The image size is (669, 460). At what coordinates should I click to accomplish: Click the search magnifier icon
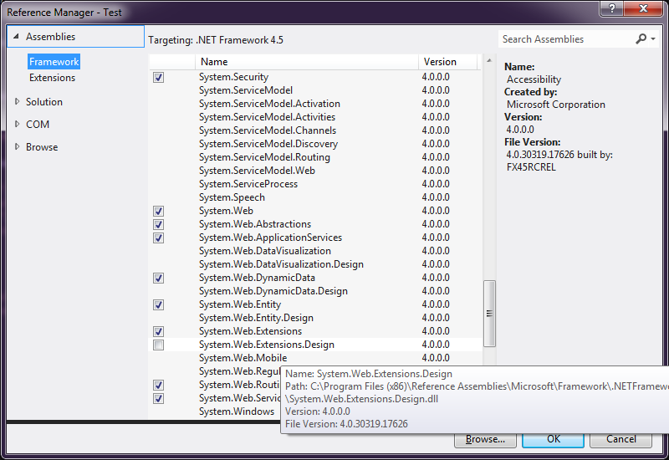pos(641,39)
